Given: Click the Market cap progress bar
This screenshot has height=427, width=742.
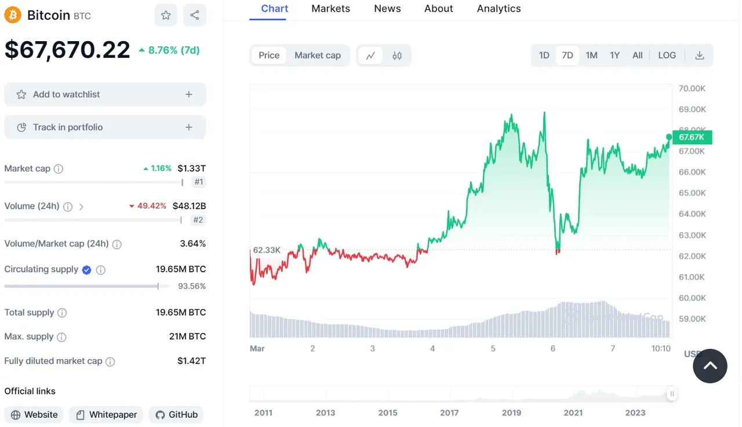Looking at the screenshot, I should pyautogui.click(x=94, y=183).
